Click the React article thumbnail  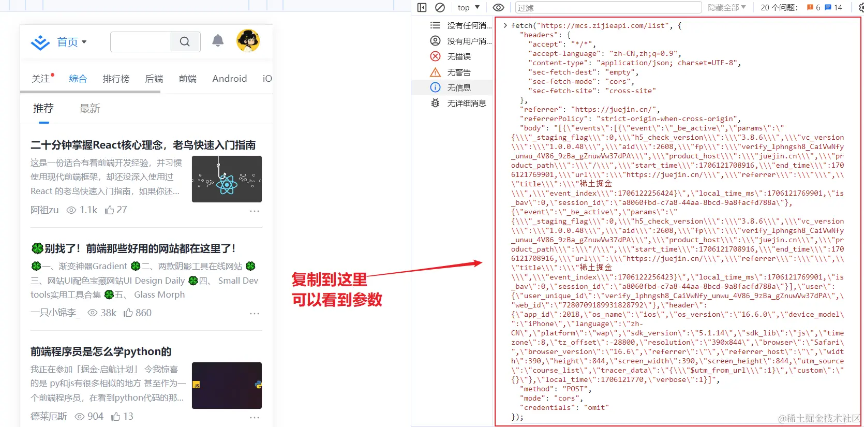pyautogui.click(x=227, y=179)
